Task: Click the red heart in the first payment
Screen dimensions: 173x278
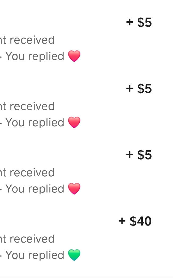Action: click(x=74, y=56)
